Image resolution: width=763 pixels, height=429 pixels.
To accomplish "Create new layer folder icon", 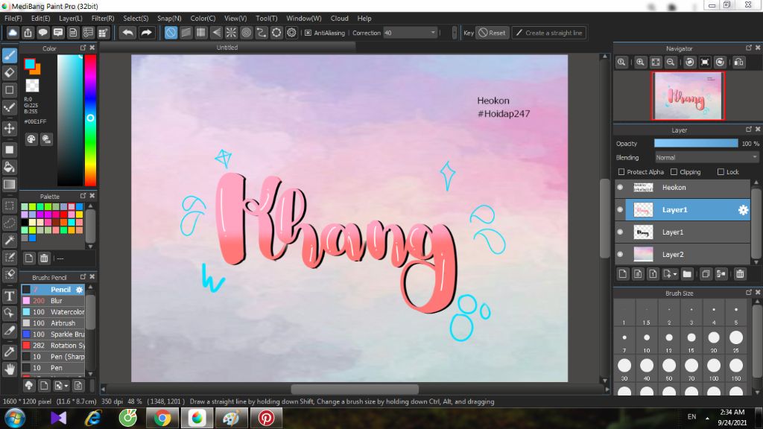I will [x=687, y=274].
